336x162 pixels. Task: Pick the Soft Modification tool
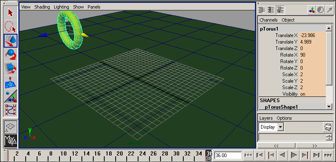10,82
